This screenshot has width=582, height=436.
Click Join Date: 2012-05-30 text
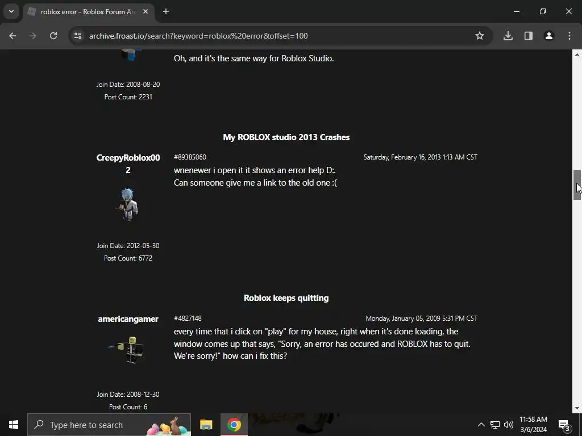point(128,245)
